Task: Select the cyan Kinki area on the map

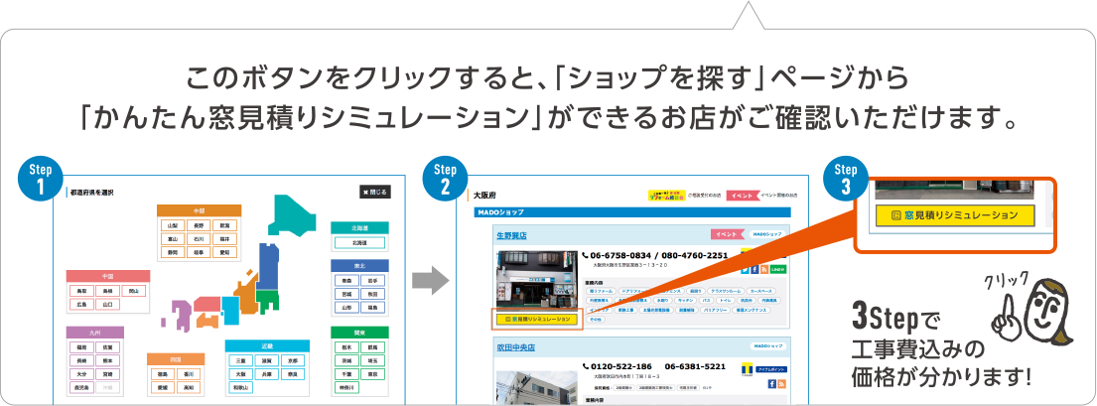Action: (x=230, y=310)
